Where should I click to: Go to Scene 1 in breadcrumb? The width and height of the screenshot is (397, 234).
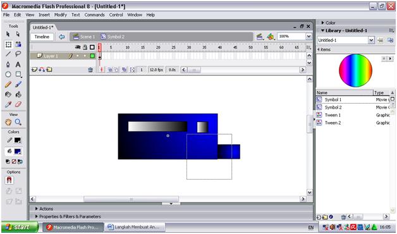(84, 37)
